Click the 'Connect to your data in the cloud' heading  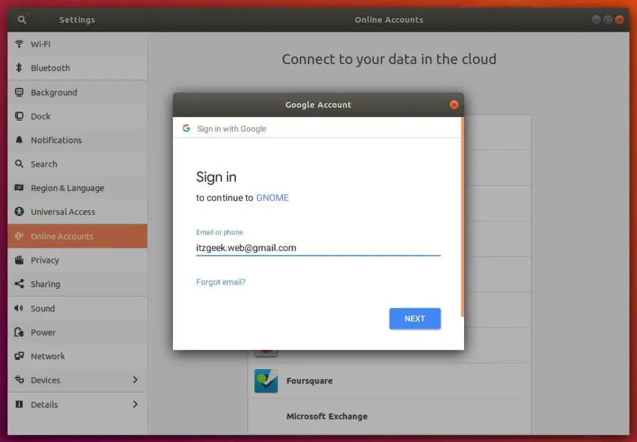389,59
